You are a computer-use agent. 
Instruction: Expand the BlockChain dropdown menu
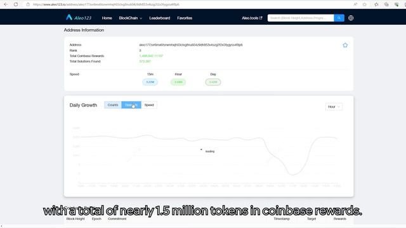(130, 18)
